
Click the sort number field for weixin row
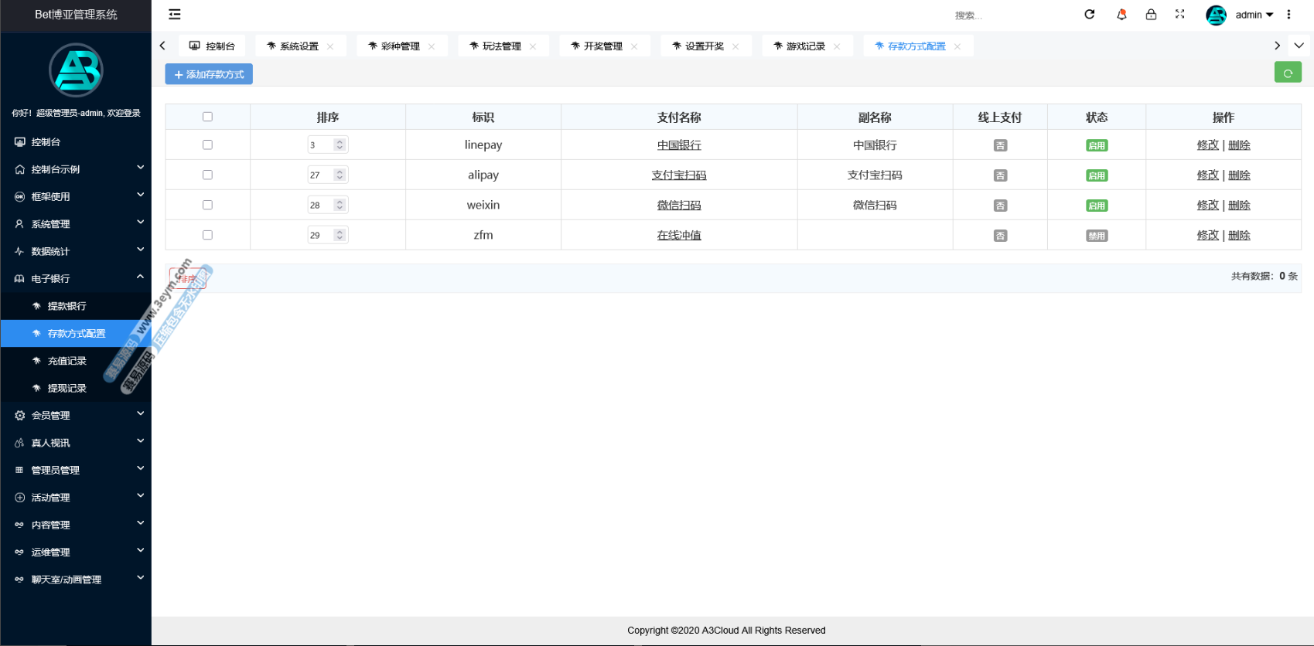[x=321, y=205]
